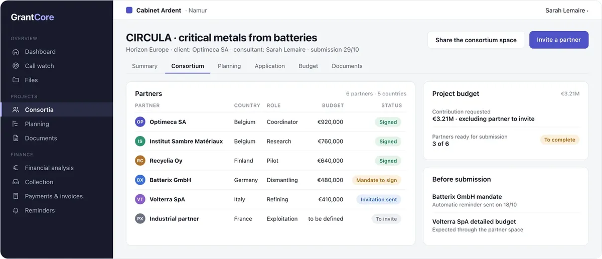Click the Optimeca SA partner name
Image resolution: width=602 pixels, height=259 pixels.
click(x=168, y=122)
